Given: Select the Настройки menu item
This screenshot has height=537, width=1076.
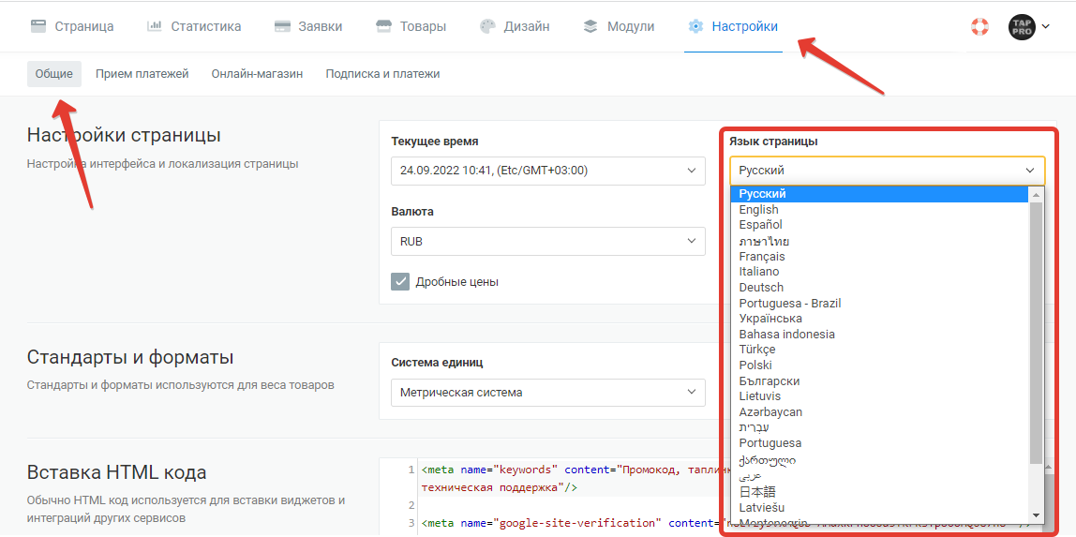Looking at the screenshot, I should coord(744,27).
